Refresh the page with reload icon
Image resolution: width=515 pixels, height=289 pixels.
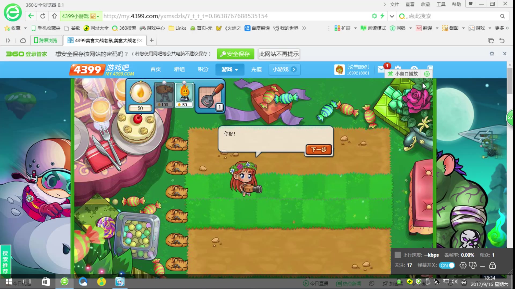click(x=43, y=16)
